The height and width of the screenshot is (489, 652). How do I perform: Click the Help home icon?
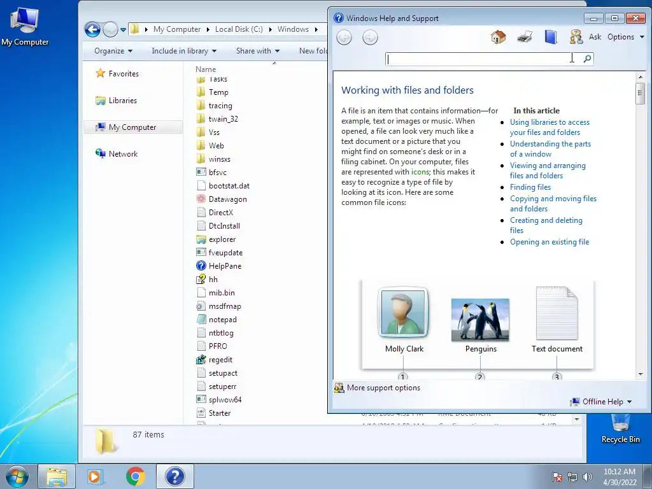498,37
